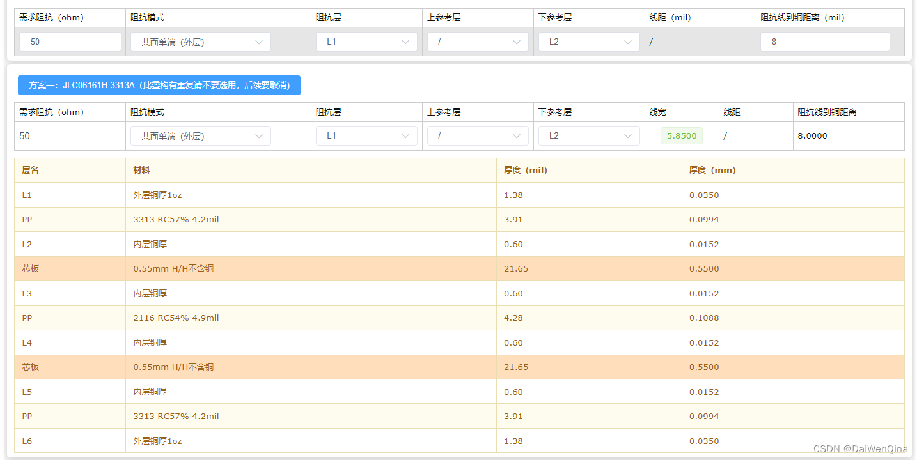Open the top form's 阻抗模式 dropdown
The width and height of the screenshot is (917, 460).
[201, 42]
